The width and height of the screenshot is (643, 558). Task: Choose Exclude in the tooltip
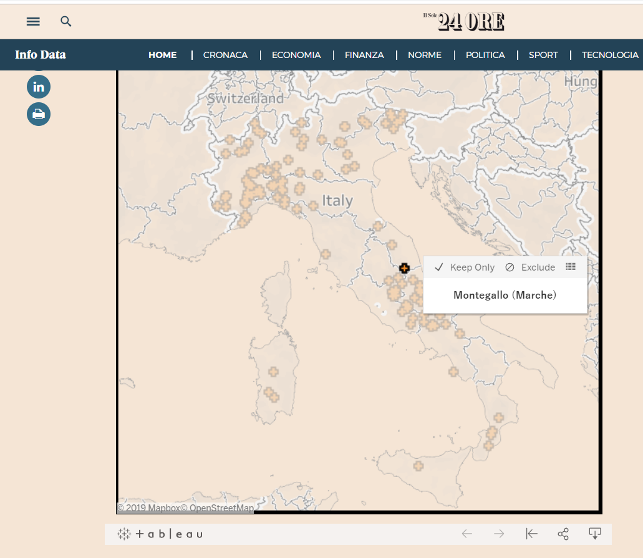click(530, 267)
